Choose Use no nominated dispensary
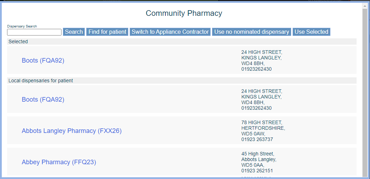370x179 pixels. click(252, 32)
